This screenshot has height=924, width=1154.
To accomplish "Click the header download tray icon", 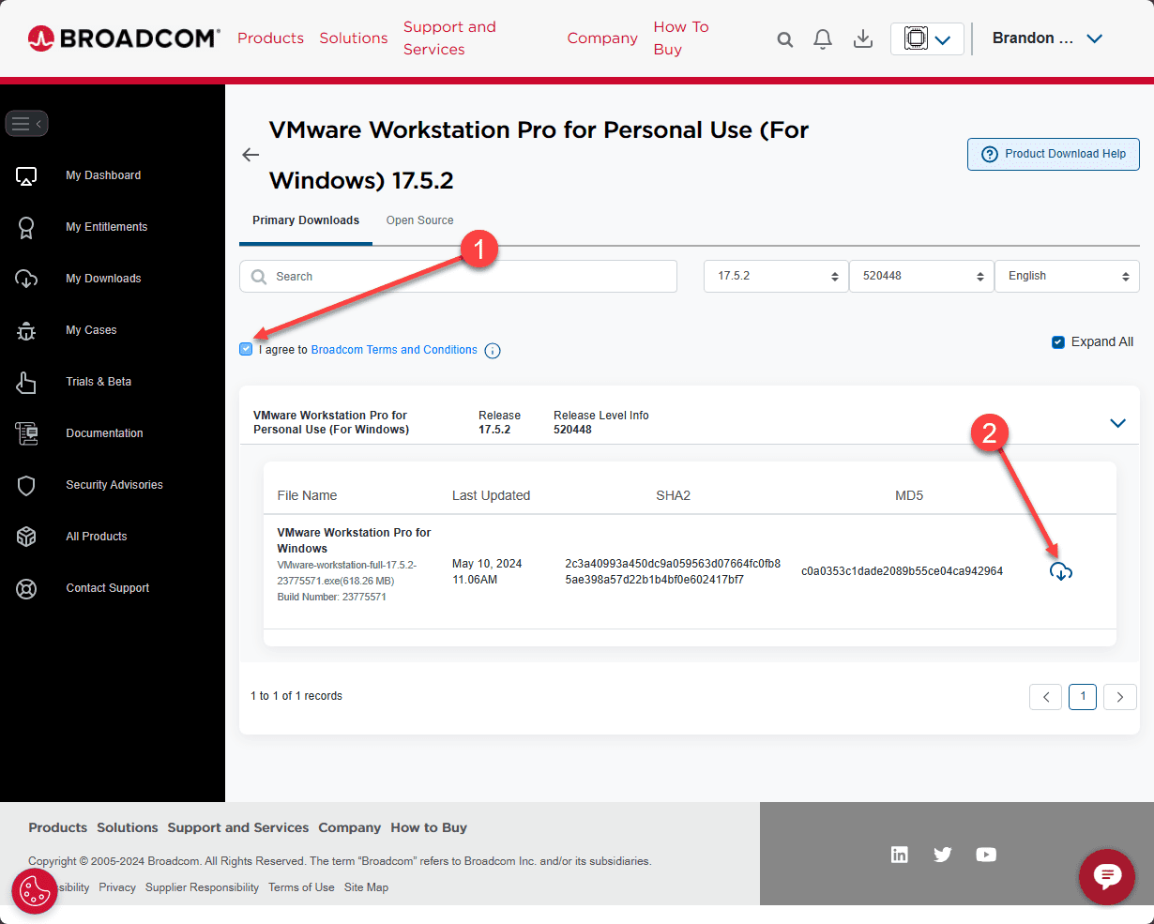I will click(x=863, y=38).
